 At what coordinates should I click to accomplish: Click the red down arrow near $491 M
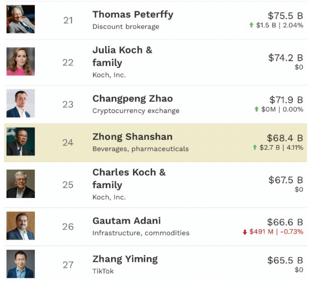click(245, 232)
